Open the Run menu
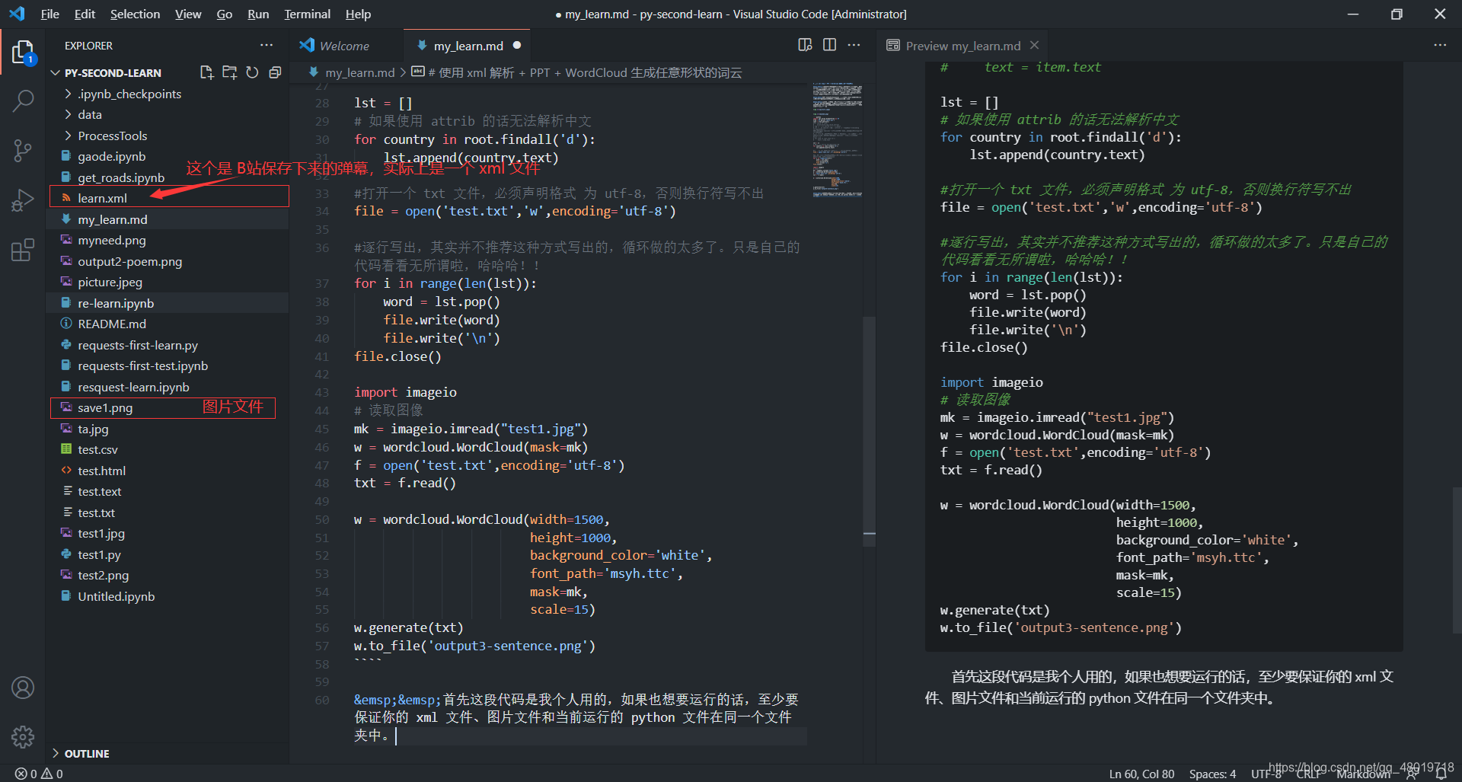Image resolution: width=1462 pixels, height=782 pixels. pos(258,14)
